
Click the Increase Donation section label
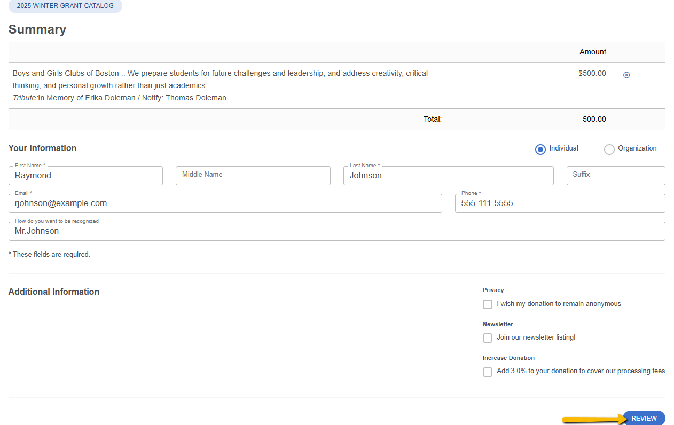point(508,358)
